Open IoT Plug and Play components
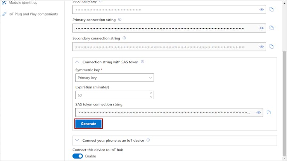The width and height of the screenshot is (287, 161). click(33, 14)
